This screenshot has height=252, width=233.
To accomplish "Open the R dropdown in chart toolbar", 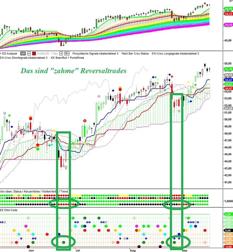I will 67,53.
